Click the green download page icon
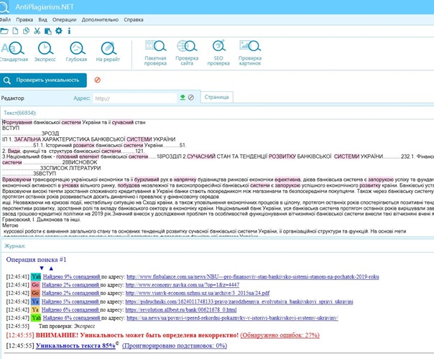Screen dimensions: 434x359 183,98
